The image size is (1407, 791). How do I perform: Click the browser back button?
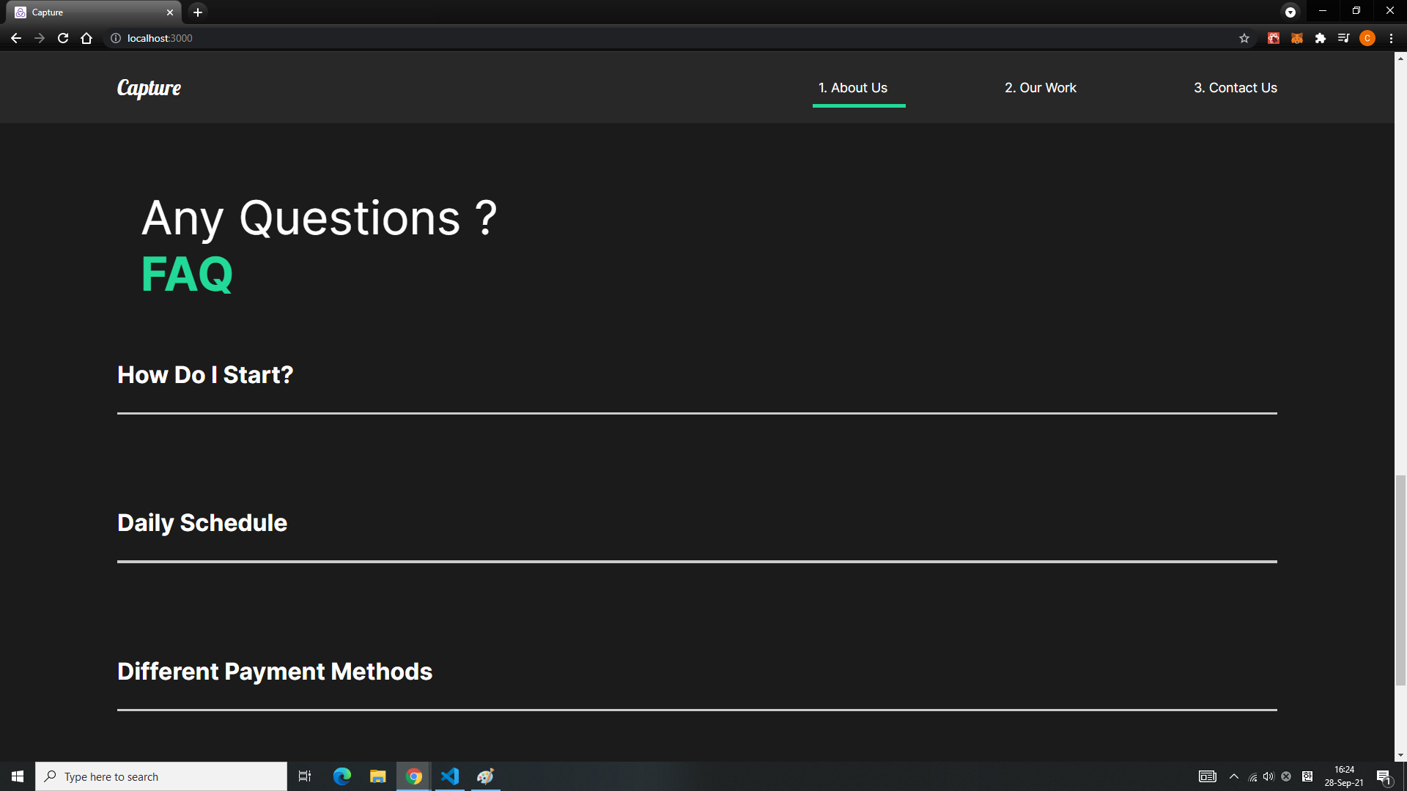tap(16, 38)
